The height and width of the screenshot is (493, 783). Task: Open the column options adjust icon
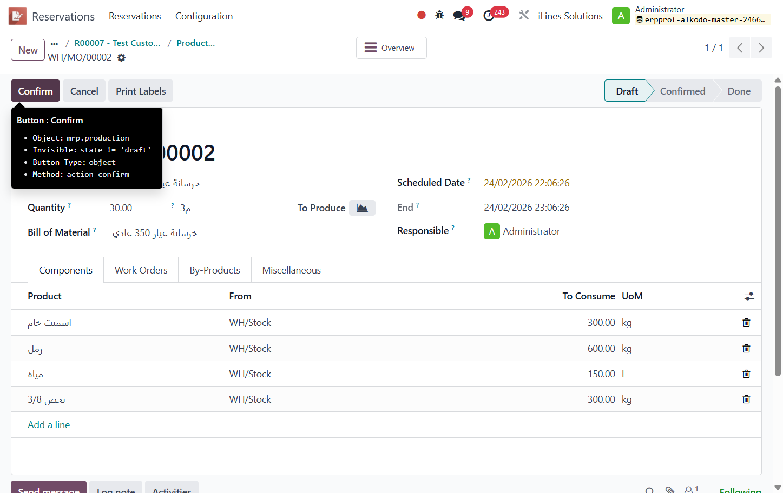click(x=749, y=296)
